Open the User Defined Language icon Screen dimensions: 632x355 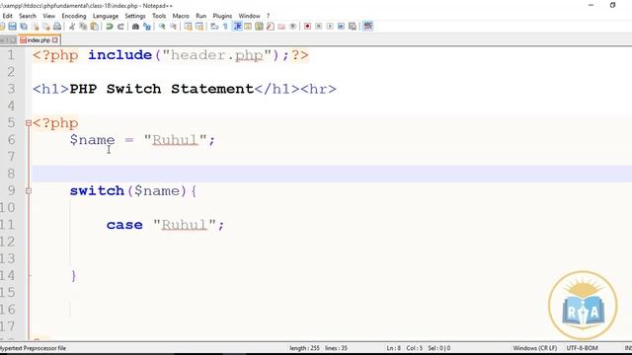point(248,27)
